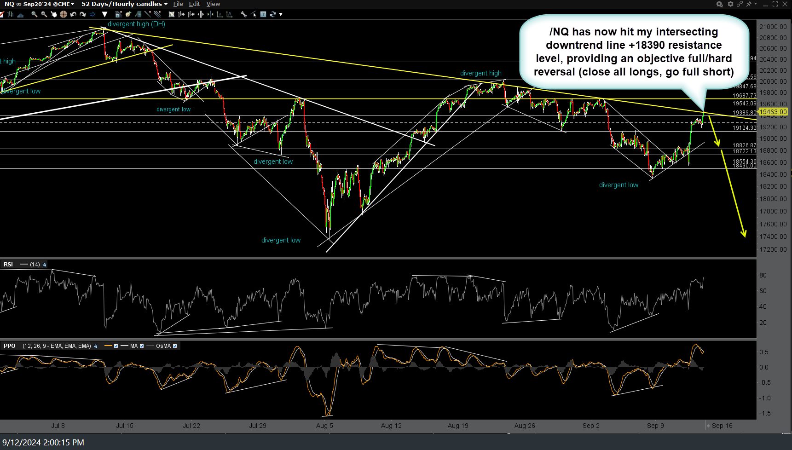792x450 pixels.
Task: Open chart settings with the wrench icon
Action: [x=243, y=14]
